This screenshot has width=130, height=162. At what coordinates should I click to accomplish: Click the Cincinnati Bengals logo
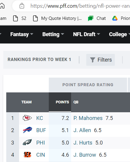(x=27, y=155)
